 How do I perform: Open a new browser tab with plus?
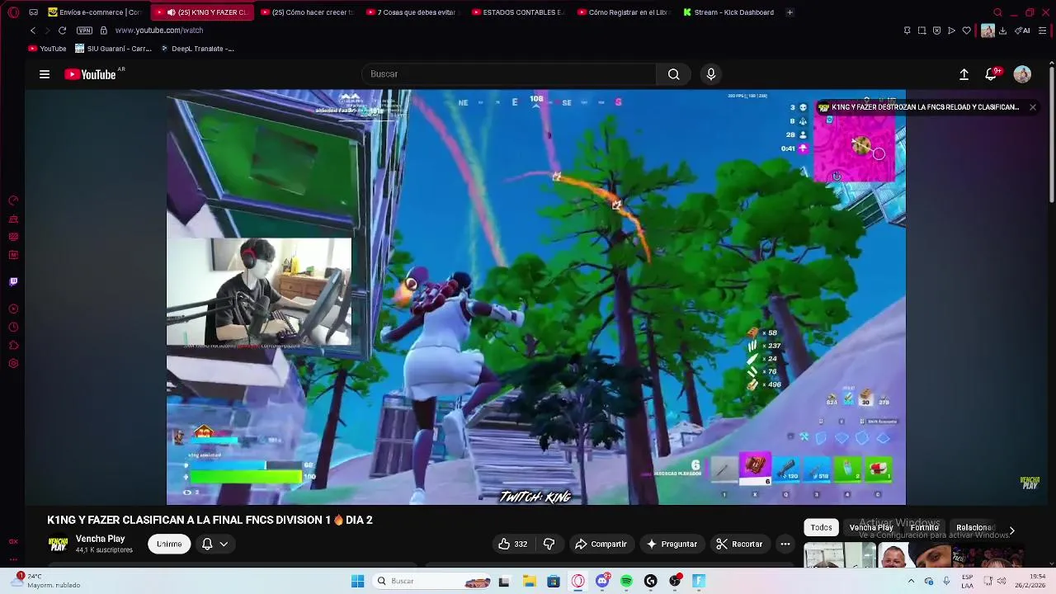point(790,12)
